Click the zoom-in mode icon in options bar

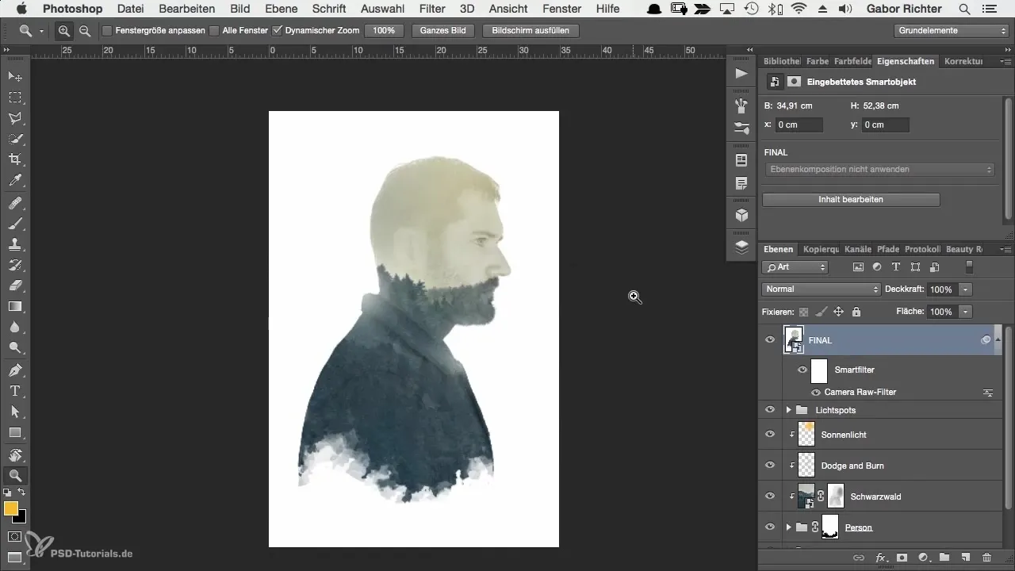[64, 31]
